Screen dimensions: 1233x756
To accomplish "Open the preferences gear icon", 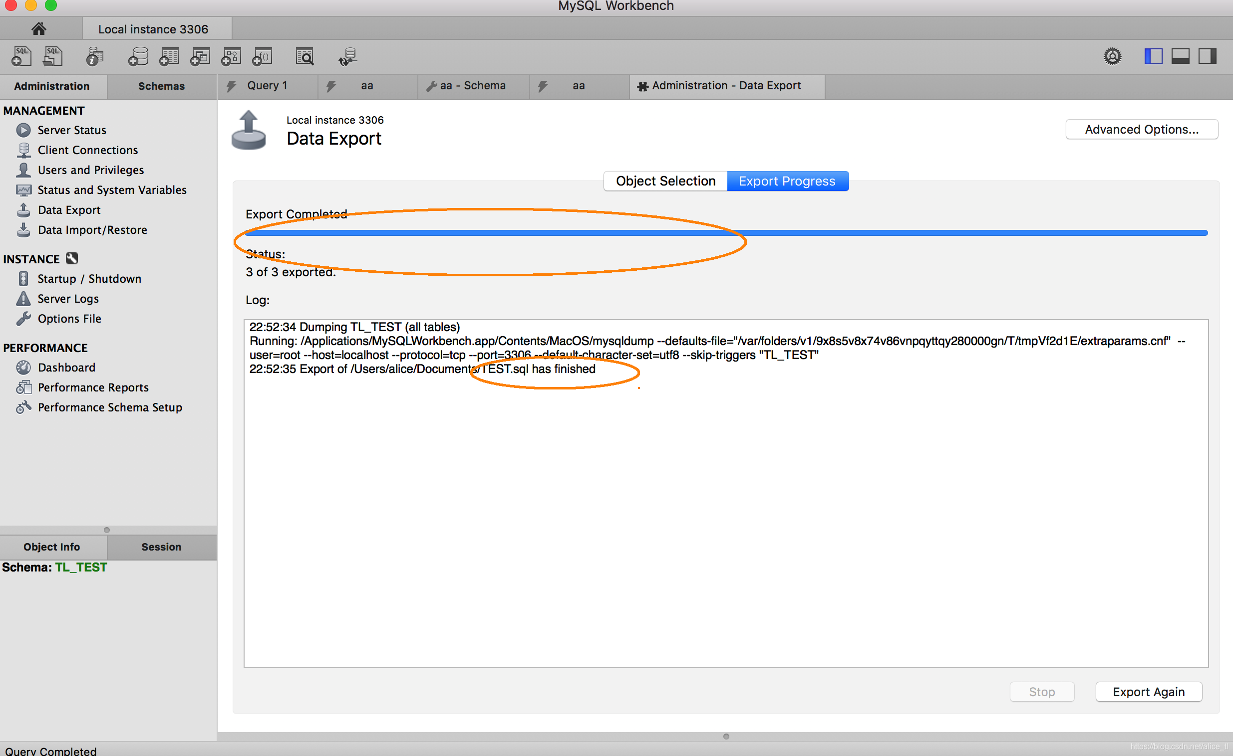I will [1112, 56].
